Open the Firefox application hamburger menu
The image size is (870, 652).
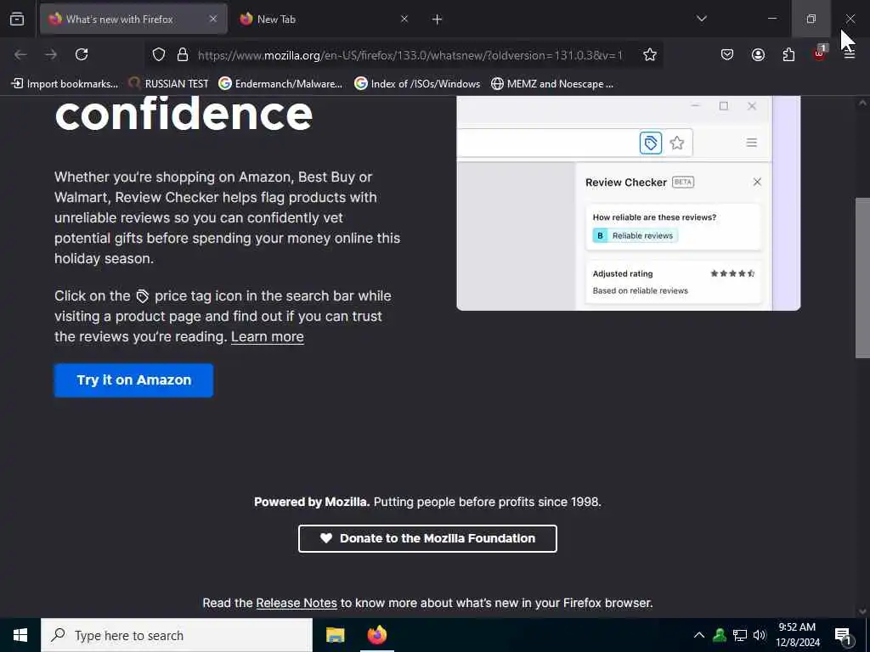click(x=850, y=54)
